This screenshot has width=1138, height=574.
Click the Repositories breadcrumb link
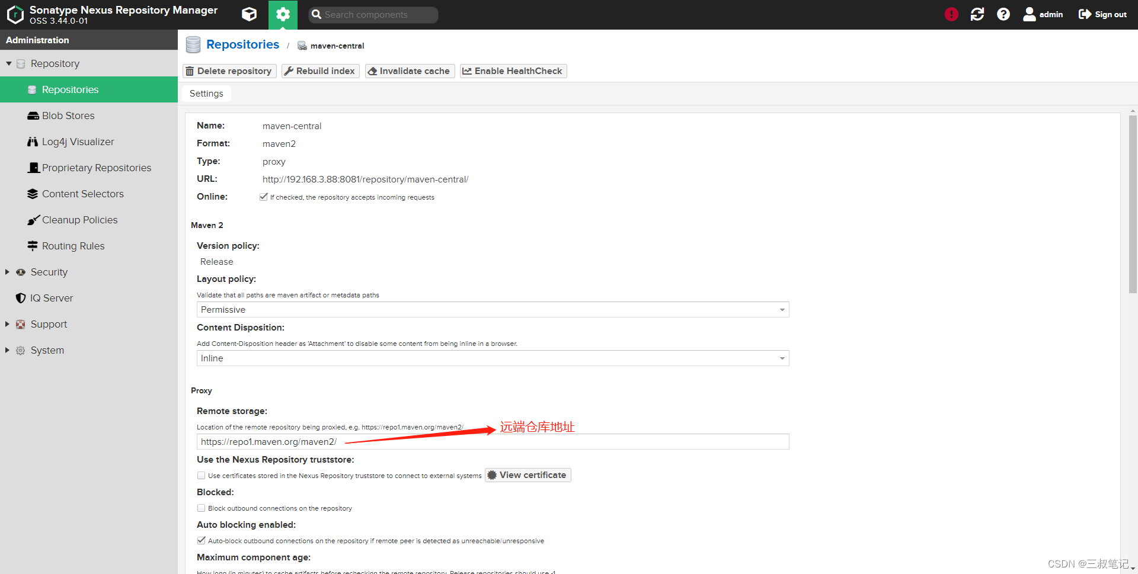(242, 44)
